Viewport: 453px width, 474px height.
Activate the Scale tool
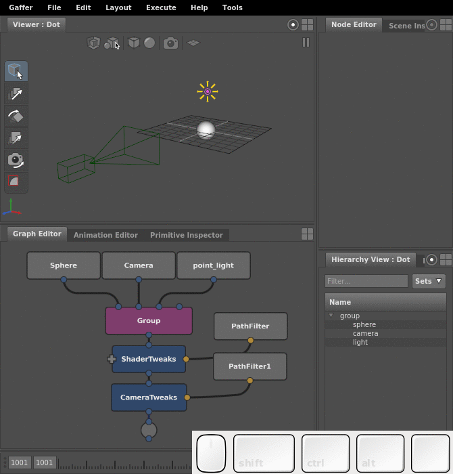tap(16, 138)
